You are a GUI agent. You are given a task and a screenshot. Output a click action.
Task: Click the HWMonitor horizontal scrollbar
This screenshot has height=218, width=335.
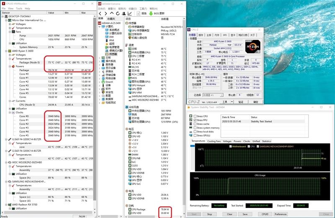pos(48,213)
